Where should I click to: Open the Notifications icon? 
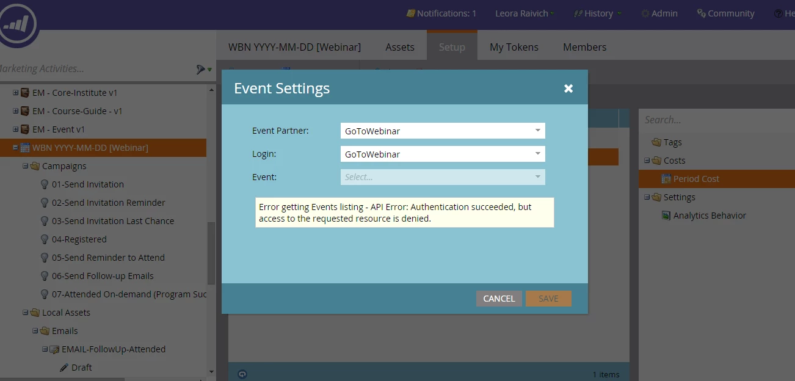pos(411,13)
